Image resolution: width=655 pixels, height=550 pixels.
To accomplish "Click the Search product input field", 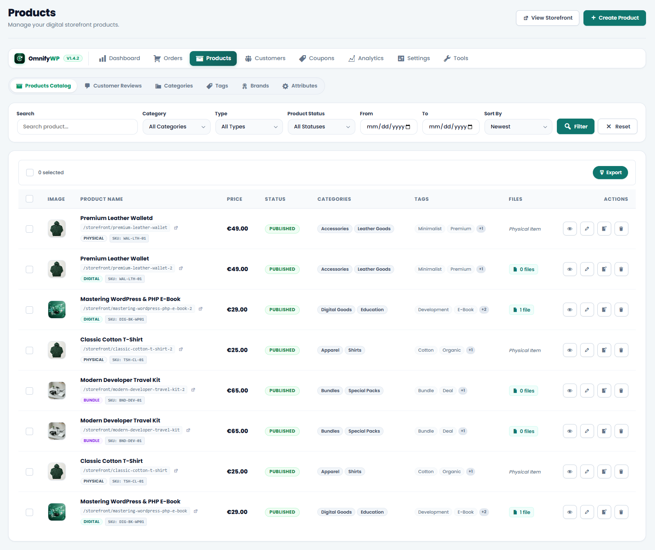I will click(77, 127).
